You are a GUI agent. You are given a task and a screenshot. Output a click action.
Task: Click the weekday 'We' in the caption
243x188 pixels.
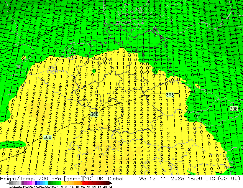click(x=143, y=179)
